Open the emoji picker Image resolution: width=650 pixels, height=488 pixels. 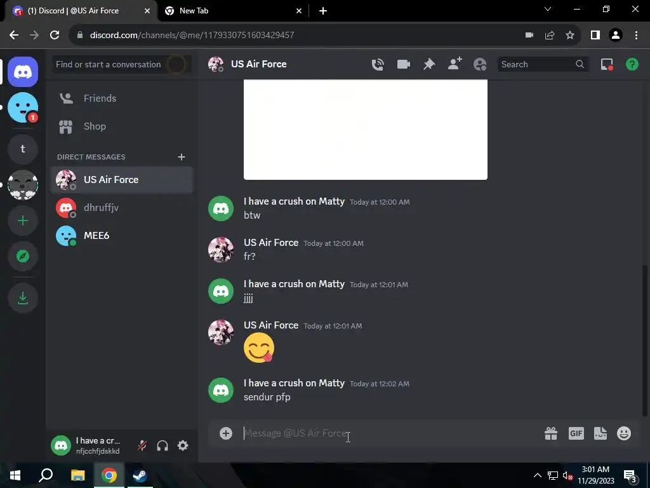[x=624, y=433]
